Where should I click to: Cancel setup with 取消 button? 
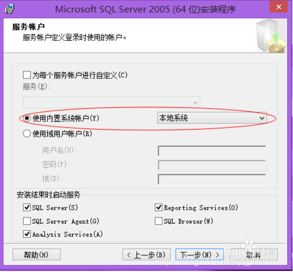click(x=253, y=255)
